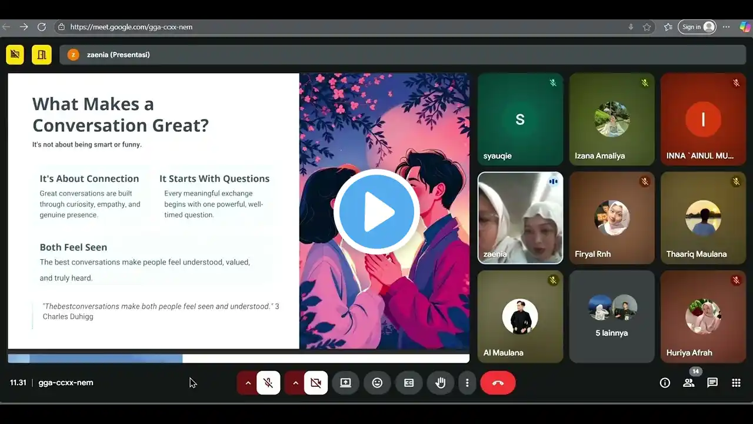
Task: Click the muted mic icon on Firyal Rnh's tile
Action: (645, 182)
